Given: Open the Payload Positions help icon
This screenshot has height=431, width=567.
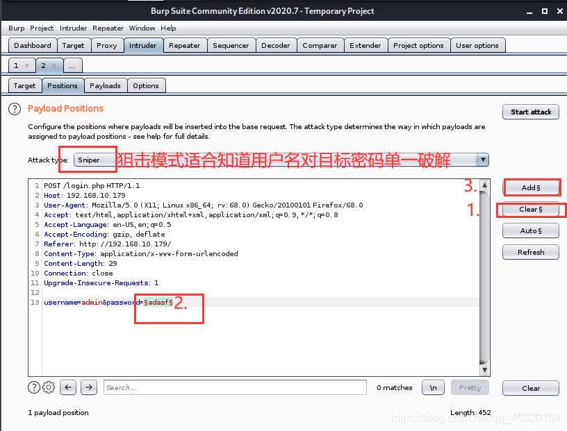Looking at the screenshot, I should point(15,109).
